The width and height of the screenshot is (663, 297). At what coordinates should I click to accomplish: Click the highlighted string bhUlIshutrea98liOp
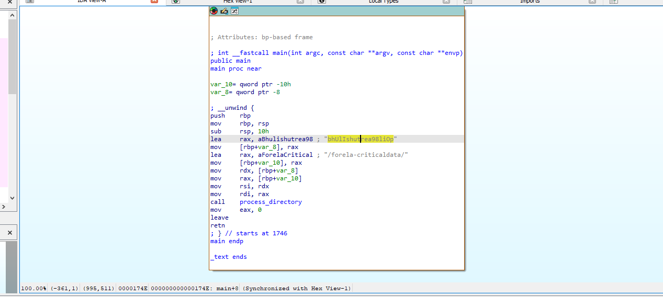(x=361, y=139)
